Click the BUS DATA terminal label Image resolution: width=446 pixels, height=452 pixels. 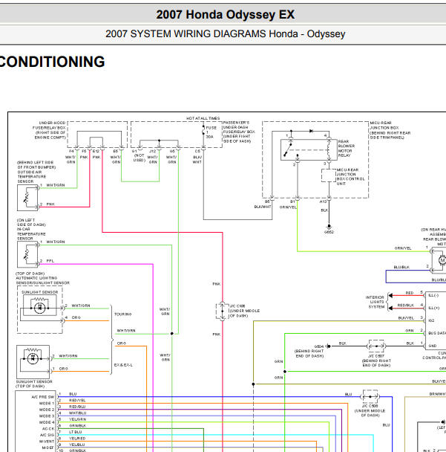[437, 333]
